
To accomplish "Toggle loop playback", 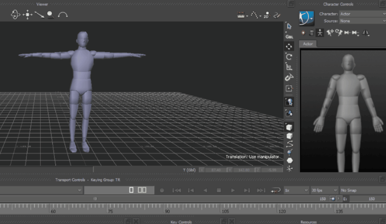I will (275, 191).
